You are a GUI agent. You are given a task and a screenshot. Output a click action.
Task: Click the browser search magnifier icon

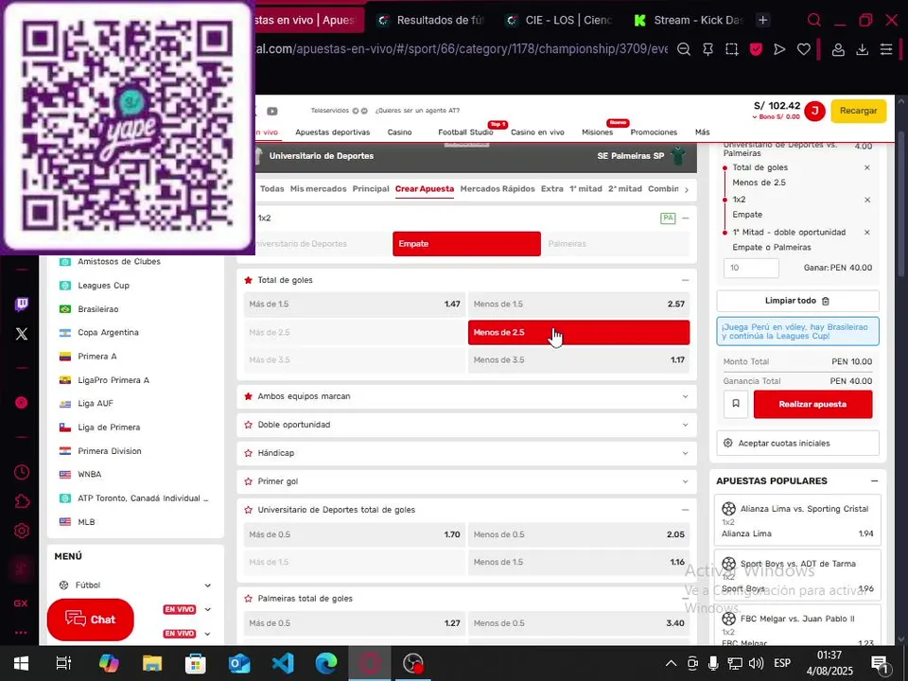pyautogui.click(x=813, y=20)
